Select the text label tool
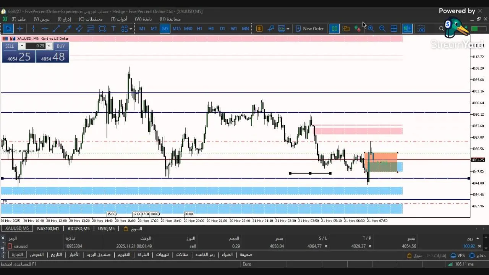489x275 pixels. pyautogui.click(x=113, y=29)
